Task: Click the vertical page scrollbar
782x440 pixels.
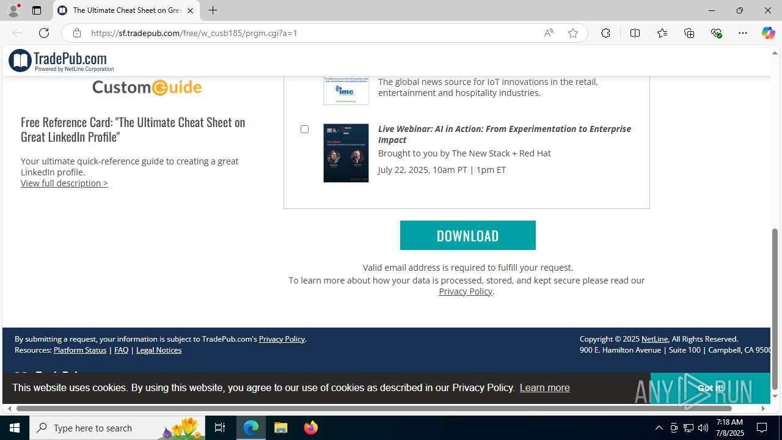Action: point(775,309)
